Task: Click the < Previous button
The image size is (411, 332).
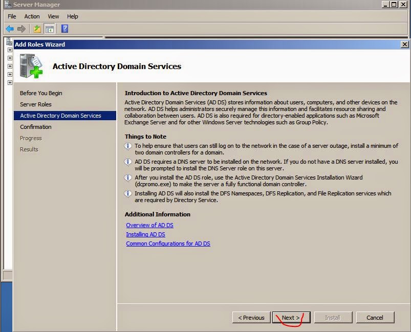Action: click(x=251, y=318)
